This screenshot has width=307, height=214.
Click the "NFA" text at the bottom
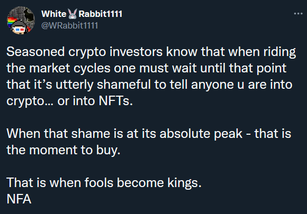(x=19, y=199)
